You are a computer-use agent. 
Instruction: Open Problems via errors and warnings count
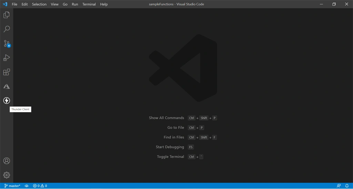pos(40,186)
